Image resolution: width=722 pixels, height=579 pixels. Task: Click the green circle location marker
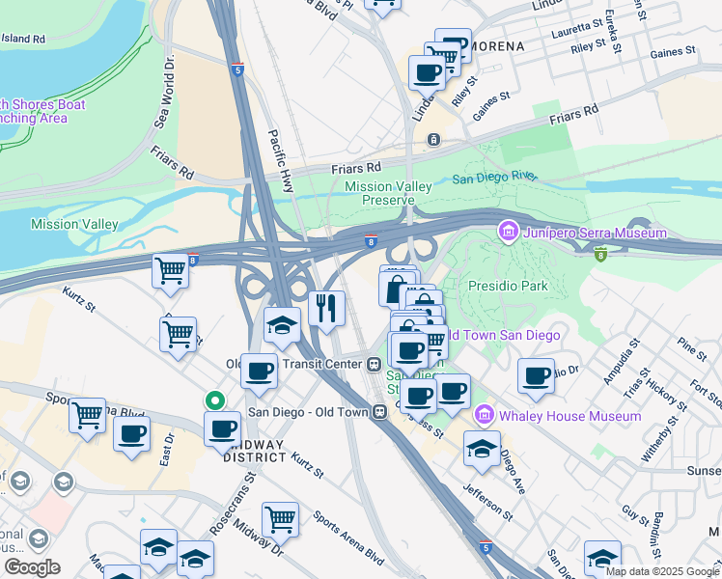215,400
